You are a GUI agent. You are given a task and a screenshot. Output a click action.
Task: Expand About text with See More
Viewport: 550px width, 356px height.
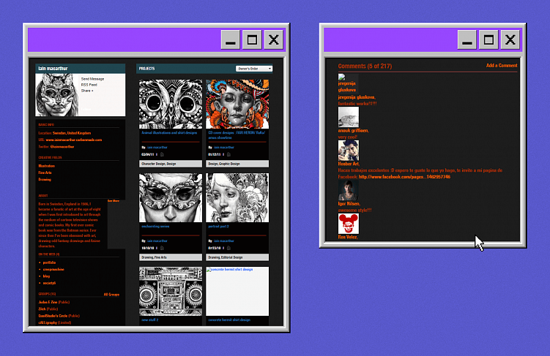click(x=114, y=201)
